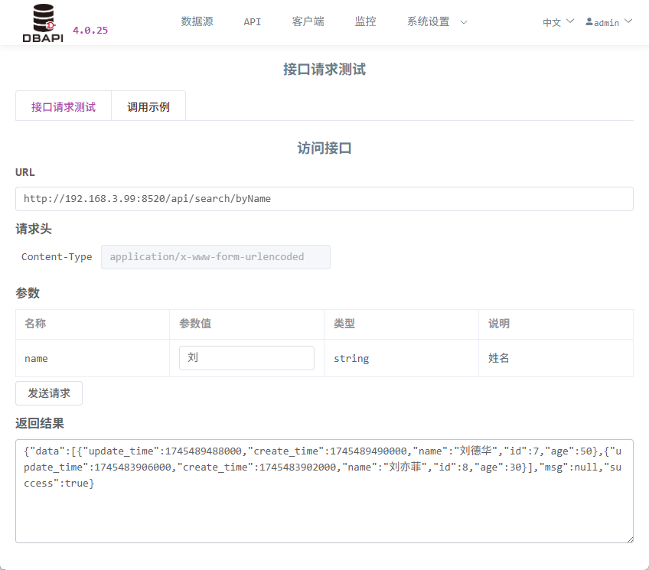Switch to the 接口请求测试 tab
Viewport: 649px width, 570px height.
[64, 106]
